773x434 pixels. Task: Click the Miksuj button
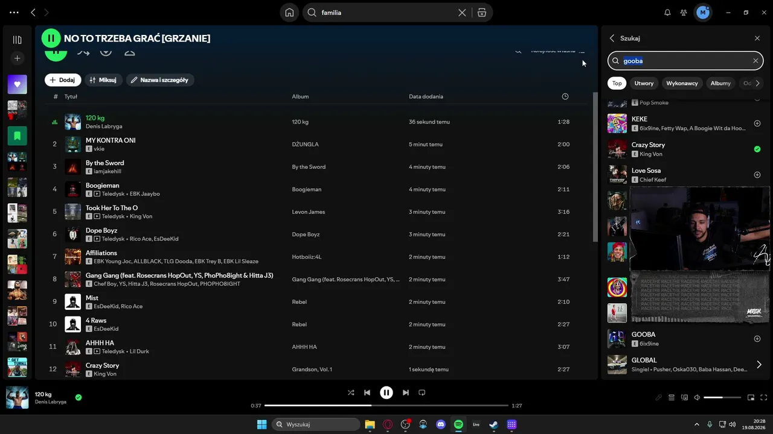pyautogui.click(x=103, y=80)
